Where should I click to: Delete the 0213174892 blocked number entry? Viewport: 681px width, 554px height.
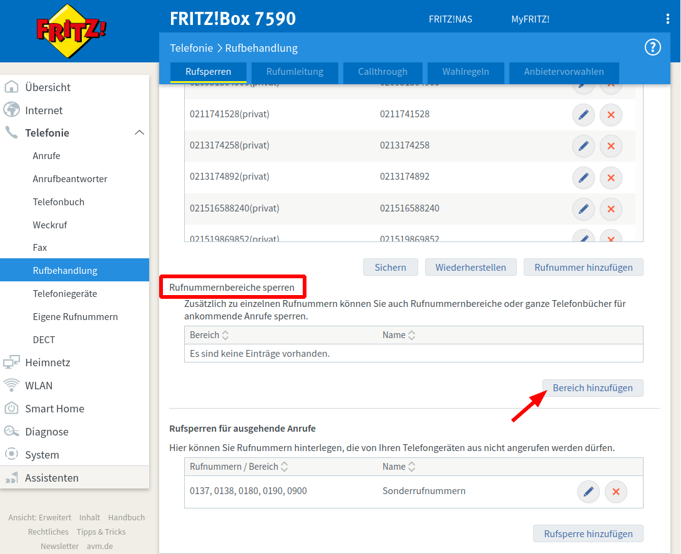(x=610, y=177)
